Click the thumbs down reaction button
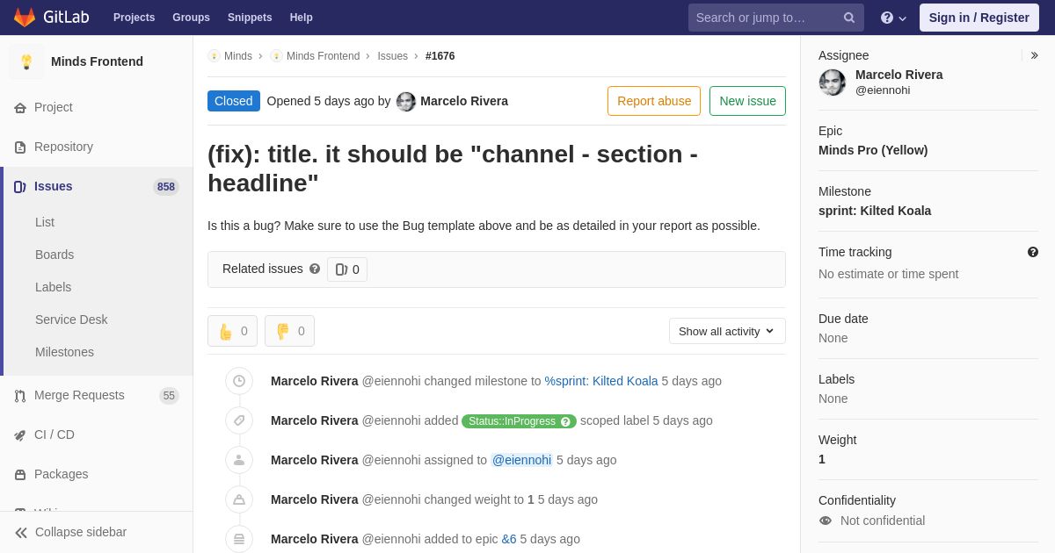Screen dimensions: 1055x553 coord(289,331)
